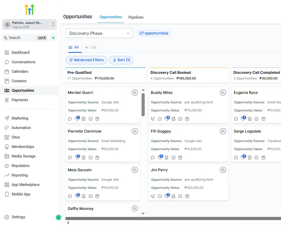Click the Mobile App phone icon

tap(7, 194)
